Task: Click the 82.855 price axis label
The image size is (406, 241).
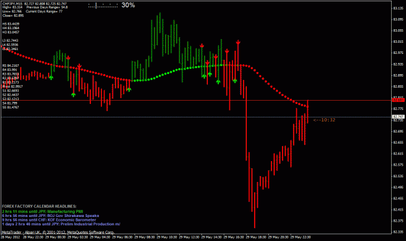Action: pos(398,86)
